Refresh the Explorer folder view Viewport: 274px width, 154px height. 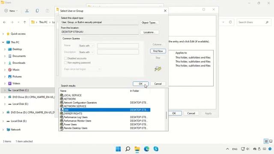(x=230, y=22)
